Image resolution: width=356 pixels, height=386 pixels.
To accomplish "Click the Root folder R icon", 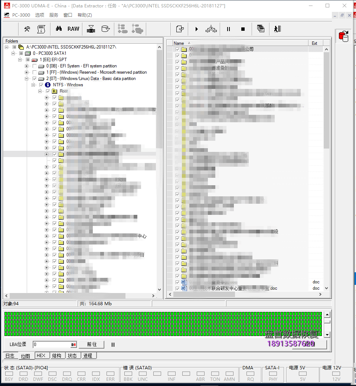I will click(x=54, y=91).
